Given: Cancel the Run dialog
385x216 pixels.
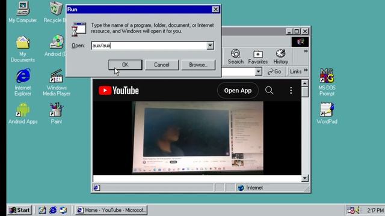Looking at the screenshot, I should (x=162, y=65).
